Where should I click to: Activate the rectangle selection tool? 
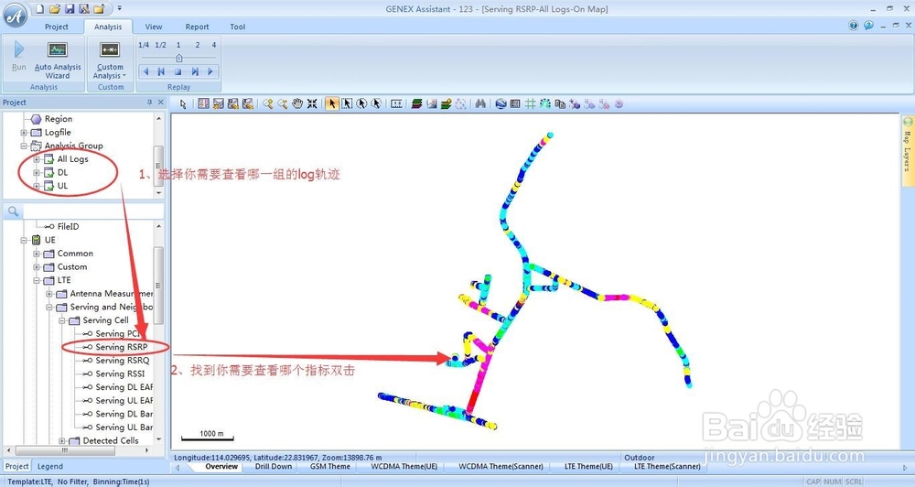click(347, 104)
